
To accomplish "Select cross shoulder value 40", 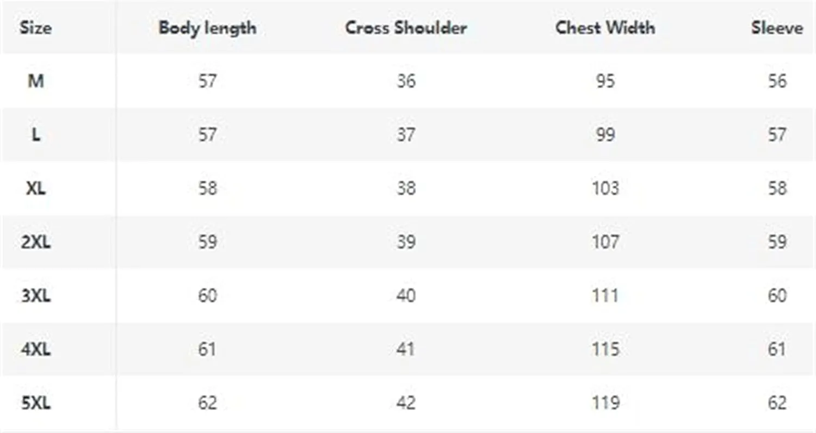I will coord(406,295).
